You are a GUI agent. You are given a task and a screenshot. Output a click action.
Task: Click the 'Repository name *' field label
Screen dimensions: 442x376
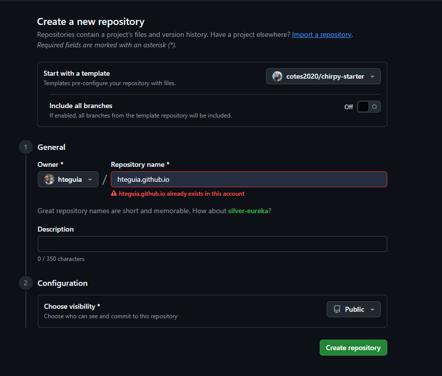(140, 164)
